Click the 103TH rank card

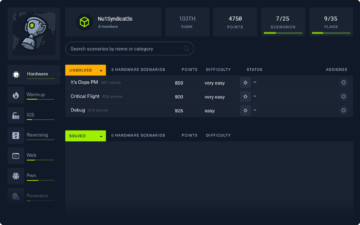187,22
